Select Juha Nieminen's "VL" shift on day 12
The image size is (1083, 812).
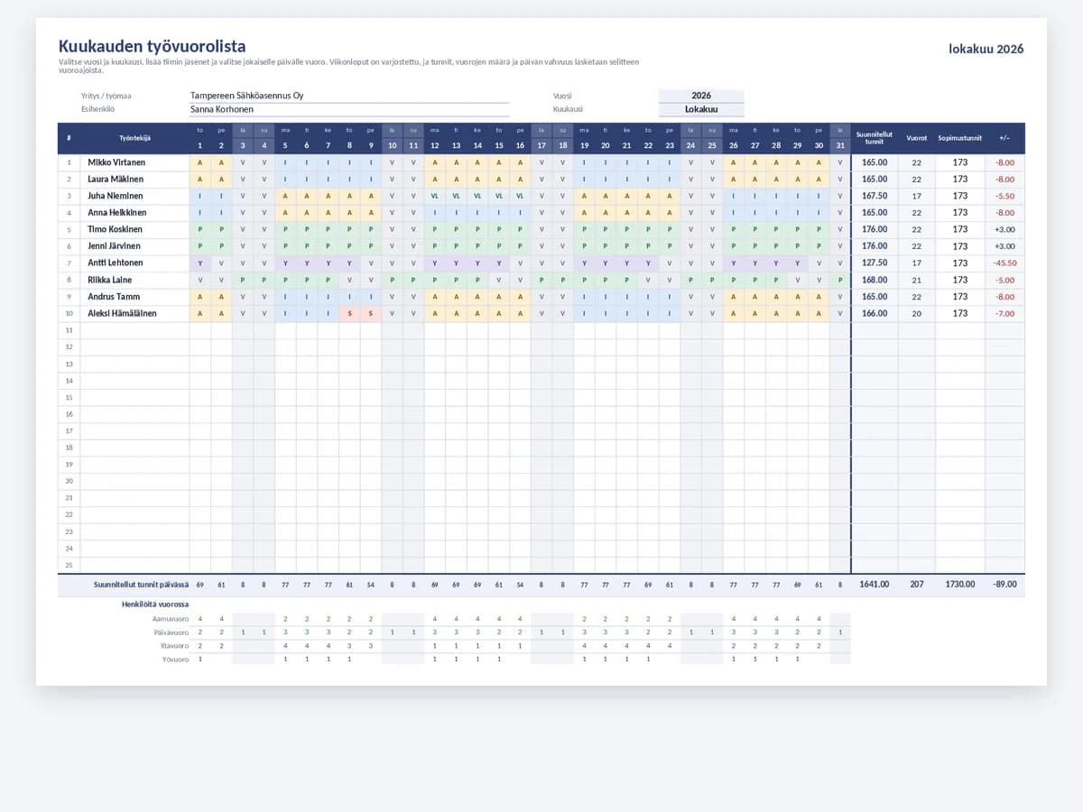pyautogui.click(x=435, y=196)
